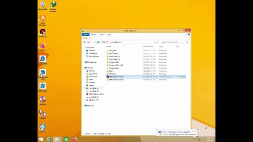Switch to the Share ribbon tab
Viewport: 253px width, 142px height.
tap(102, 35)
